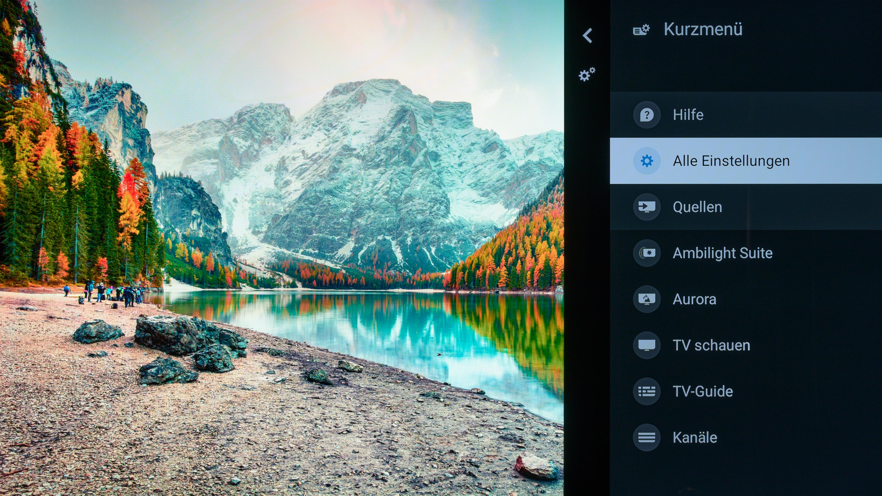Select Alle Einstellungen menu item

coord(731,161)
